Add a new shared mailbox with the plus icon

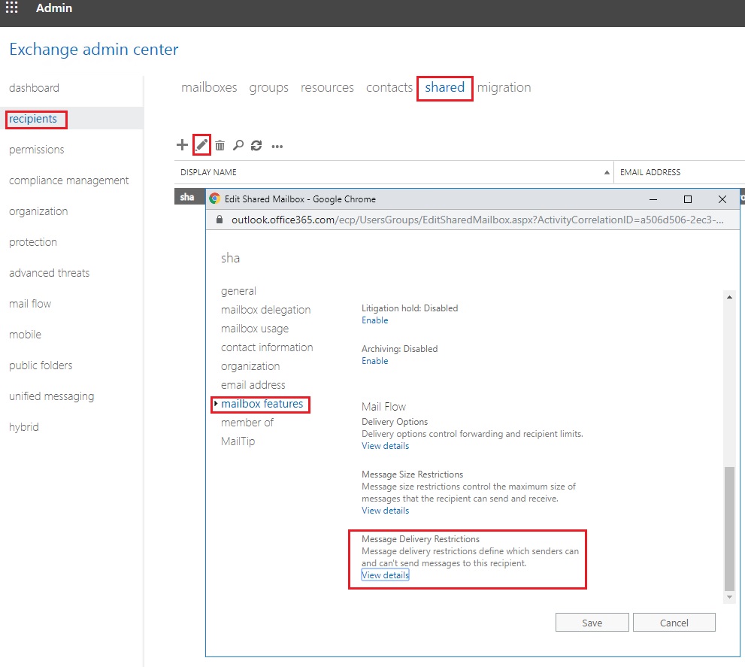point(182,144)
